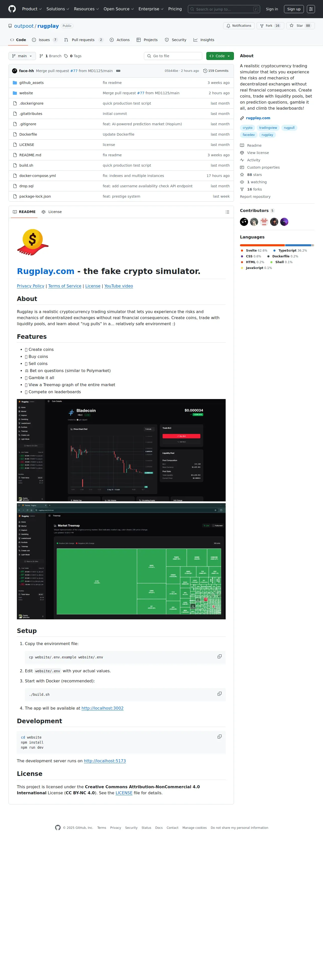Switch to the Security tab

click(175, 40)
